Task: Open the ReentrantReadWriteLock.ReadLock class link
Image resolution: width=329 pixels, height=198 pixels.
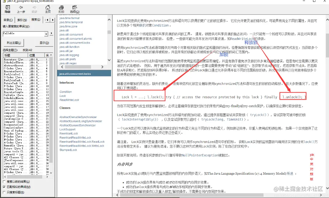Action: [82, 141]
